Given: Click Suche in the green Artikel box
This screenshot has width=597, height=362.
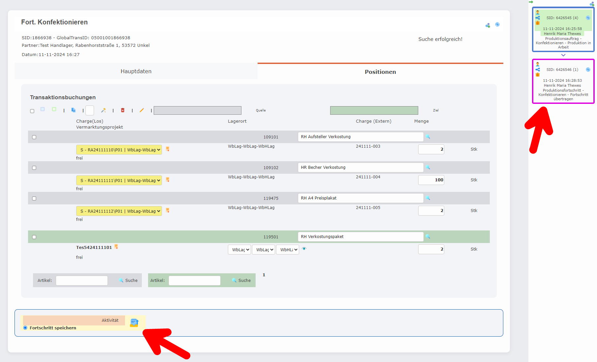Looking at the screenshot, I should (x=241, y=280).
